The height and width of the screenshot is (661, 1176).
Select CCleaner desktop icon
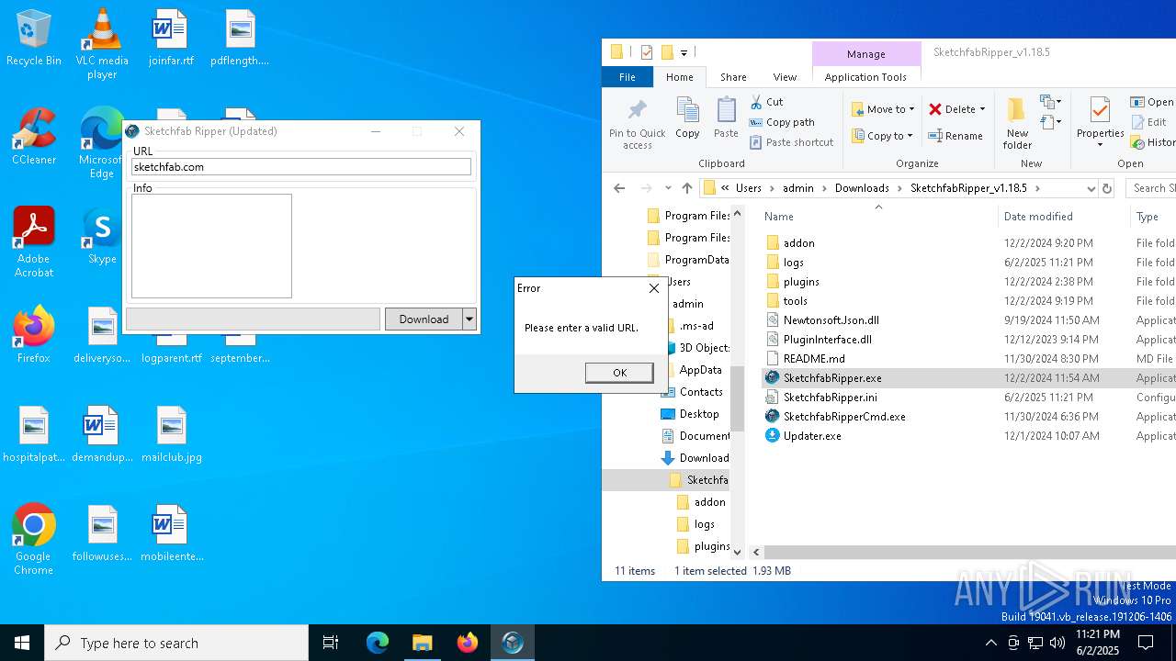coord(34,137)
